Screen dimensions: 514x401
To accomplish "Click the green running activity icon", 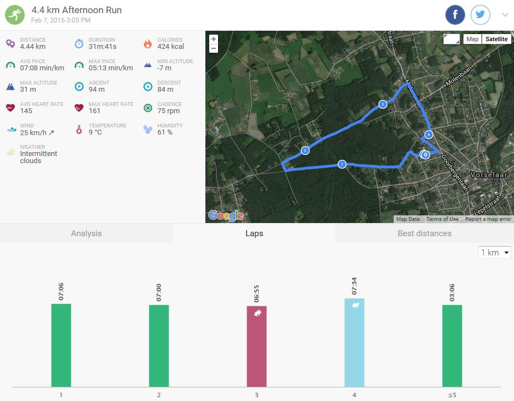I will tap(15, 15).
